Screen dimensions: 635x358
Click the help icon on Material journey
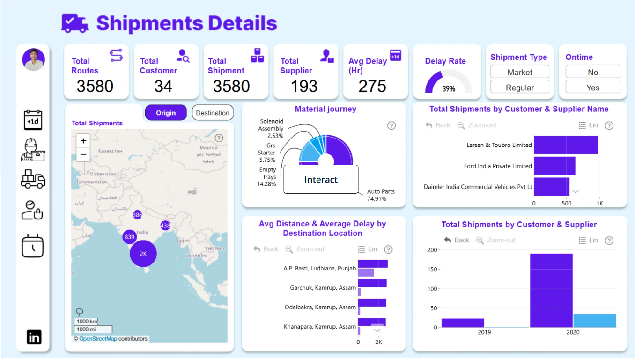pyautogui.click(x=391, y=125)
